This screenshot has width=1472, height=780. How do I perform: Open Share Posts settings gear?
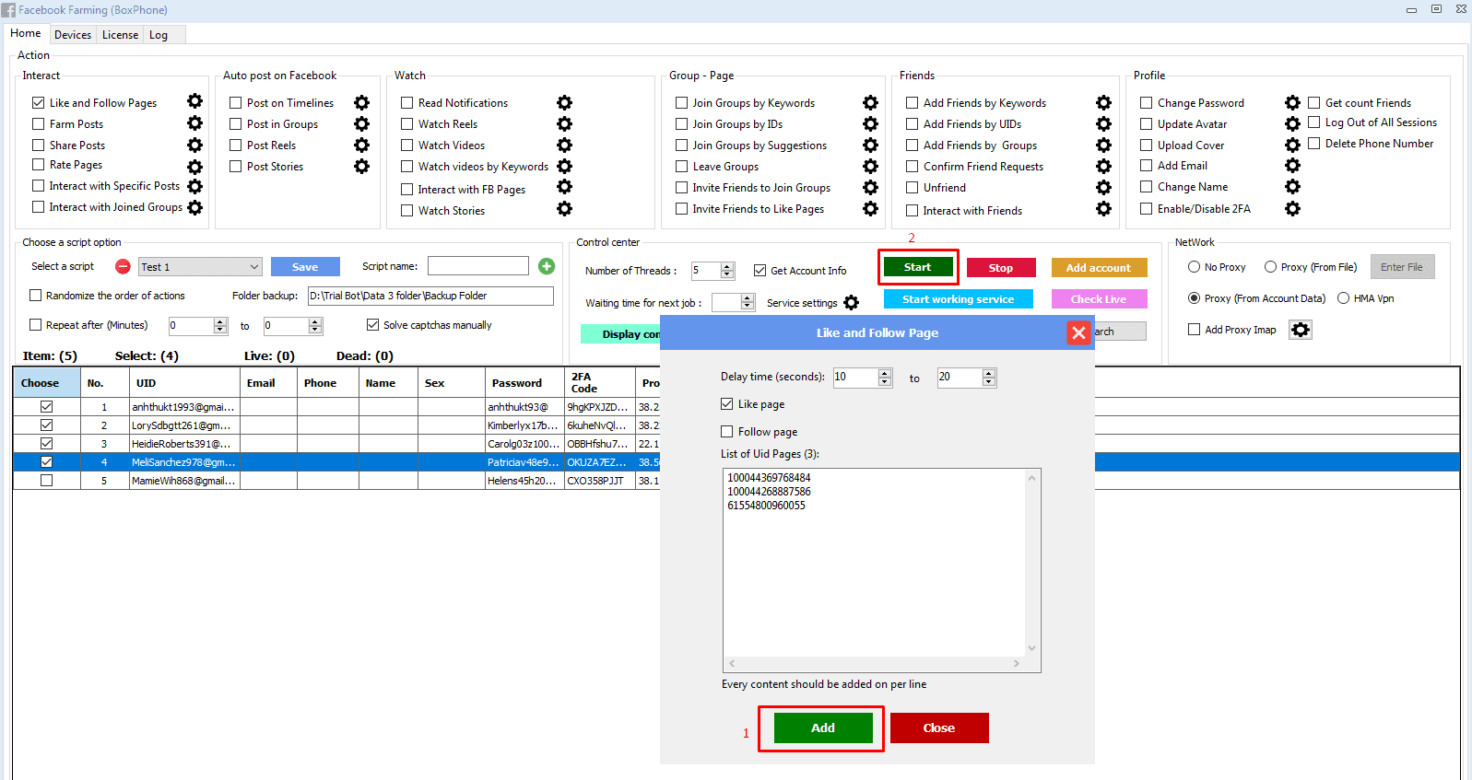point(194,145)
